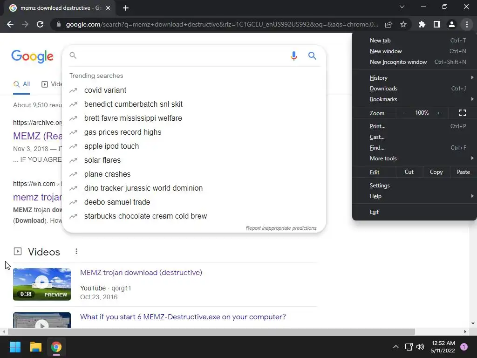Image resolution: width=477 pixels, height=358 pixels.
Task: Click the Chrome three-dot menu icon
Action: (x=467, y=24)
